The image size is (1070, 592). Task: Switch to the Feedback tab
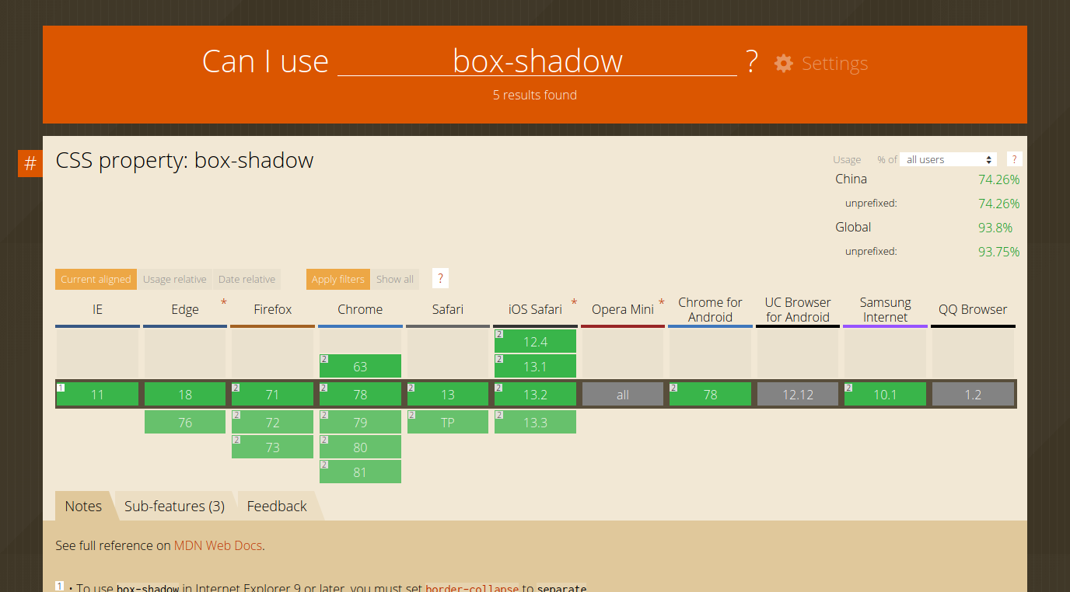tap(277, 506)
